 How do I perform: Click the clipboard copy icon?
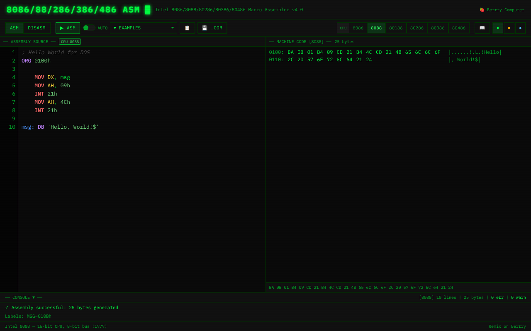(187, 28)
